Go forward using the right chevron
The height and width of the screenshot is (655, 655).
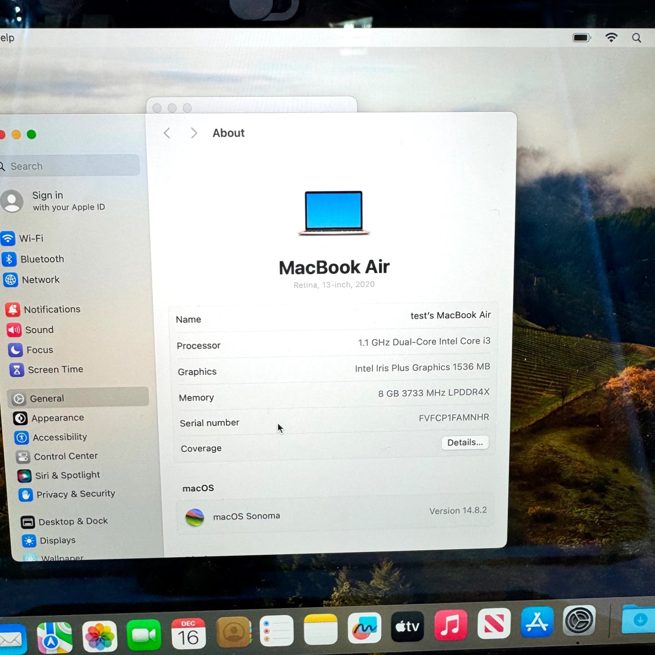(194, 133)
